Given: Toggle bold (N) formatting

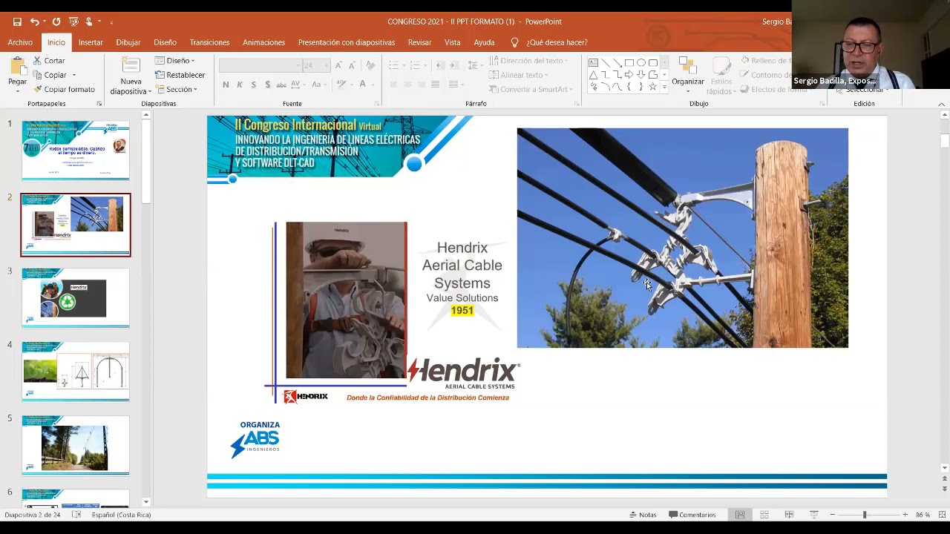Looking at the screenshot, I should click(x=226, y=85).
